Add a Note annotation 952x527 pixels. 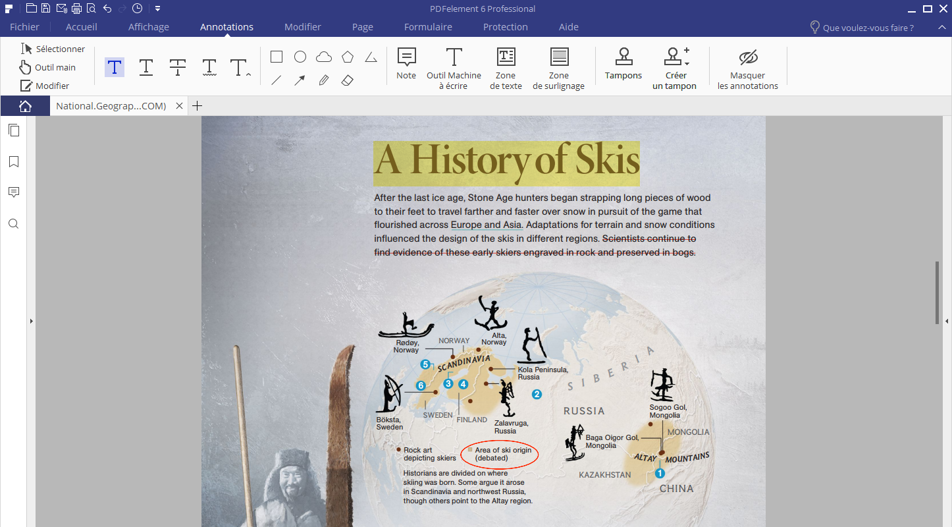[x=406, y=64]
